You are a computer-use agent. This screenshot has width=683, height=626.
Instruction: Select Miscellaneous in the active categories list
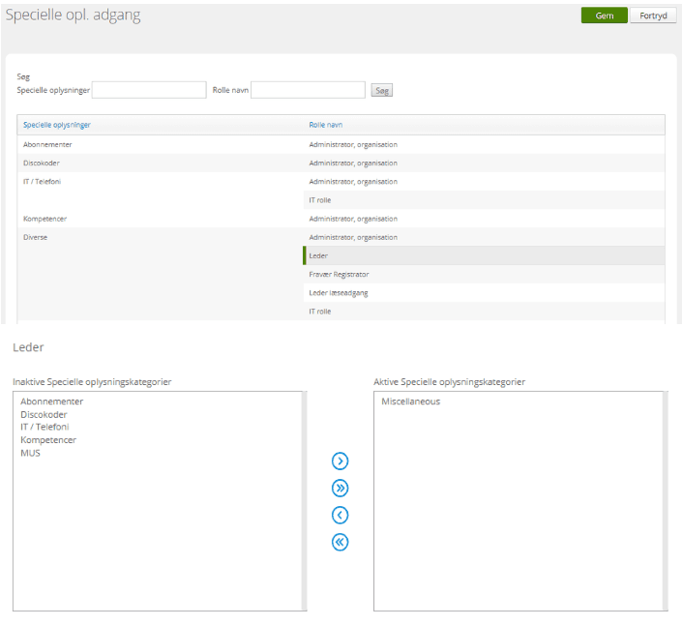[410, 402]
